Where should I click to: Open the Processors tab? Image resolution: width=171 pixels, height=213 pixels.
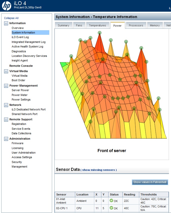click(136, 25)
